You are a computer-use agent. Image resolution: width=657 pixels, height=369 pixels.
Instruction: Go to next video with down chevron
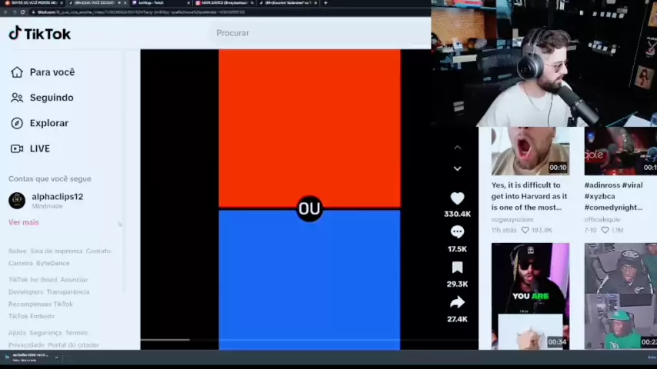point(457,168)
